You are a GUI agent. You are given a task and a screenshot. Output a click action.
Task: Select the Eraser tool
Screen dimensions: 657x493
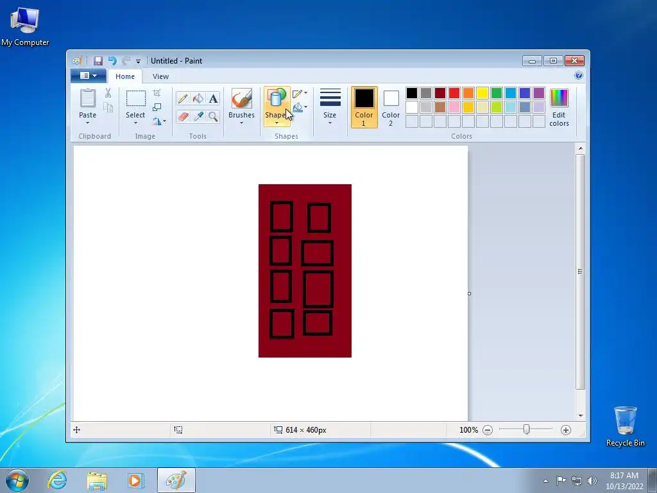[183, 116]
